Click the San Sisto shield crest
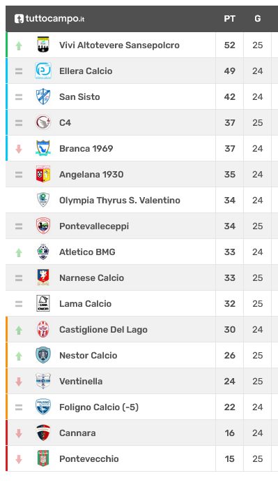 click(43, 96)
